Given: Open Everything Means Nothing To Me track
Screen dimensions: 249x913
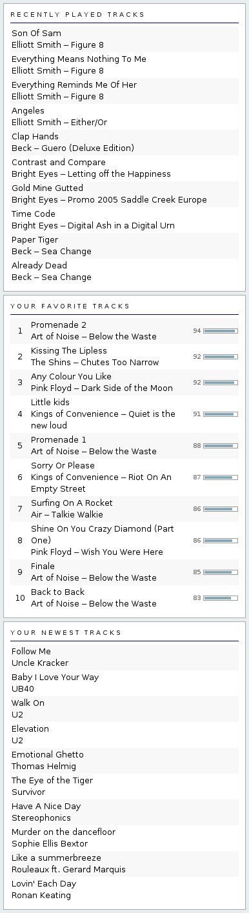Looking at the screenshot, I should 79,59.
